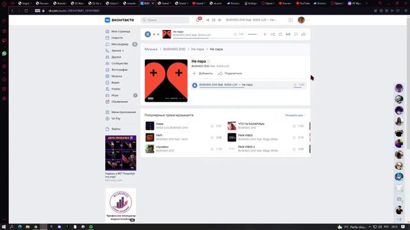The width and height of the screenshot is (410, 230).
Task: Click Показать все for popular tracks
Action: [295, 115]
